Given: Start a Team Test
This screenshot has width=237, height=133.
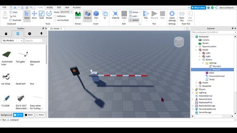Looking at the screenshot, I should (x=182, y=16).
